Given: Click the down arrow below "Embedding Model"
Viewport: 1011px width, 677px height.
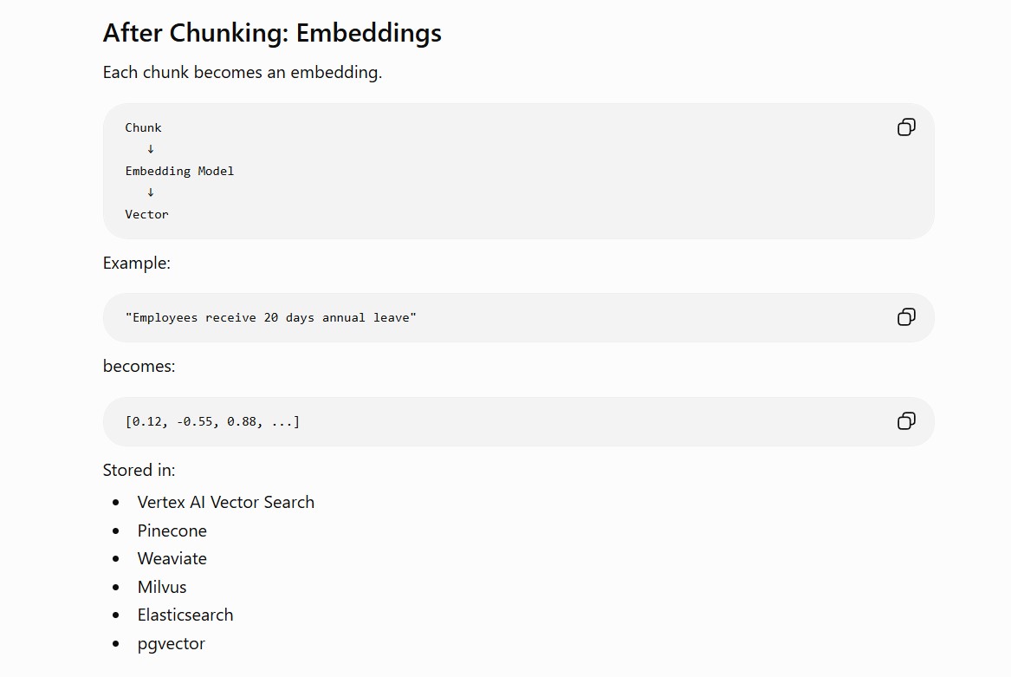Looking at the screenshot, I should pyautogui.click(x=150, y=192).
